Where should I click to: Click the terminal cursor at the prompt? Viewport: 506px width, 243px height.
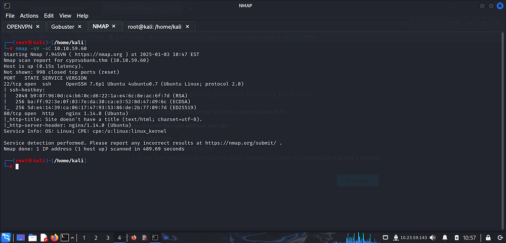click(x=17, y=166)
